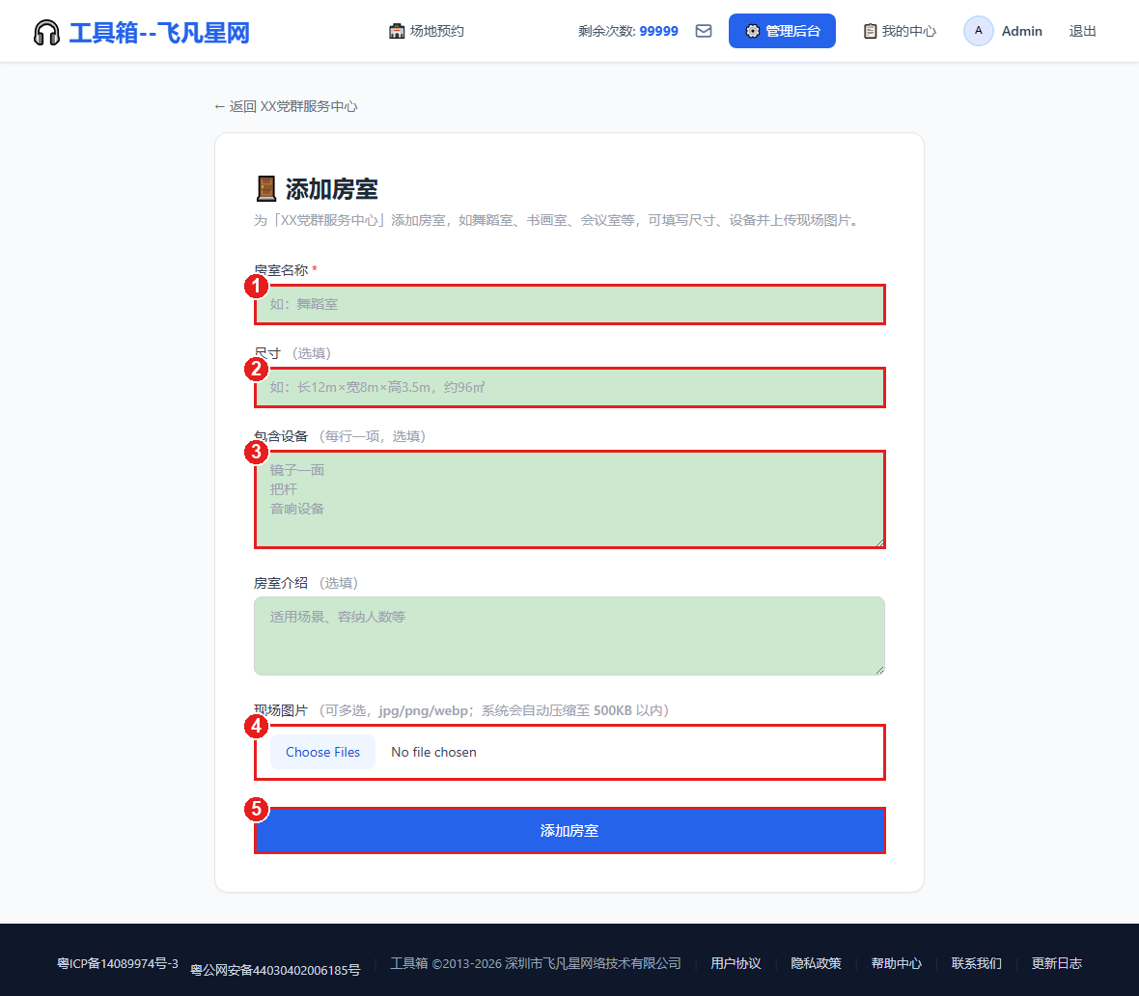Image resolution: width=1139 pixels, height=996 pixels.
Task: Visit 帮助中心 from the footer
Action: (x=897, y=963)
